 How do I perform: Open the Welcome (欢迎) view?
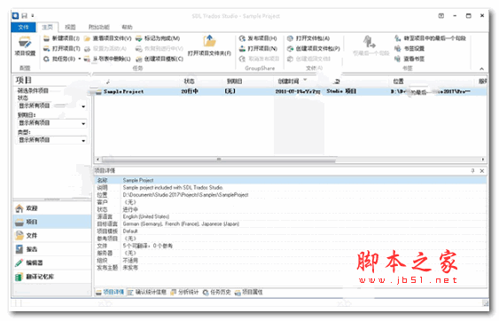coord(52,208)
